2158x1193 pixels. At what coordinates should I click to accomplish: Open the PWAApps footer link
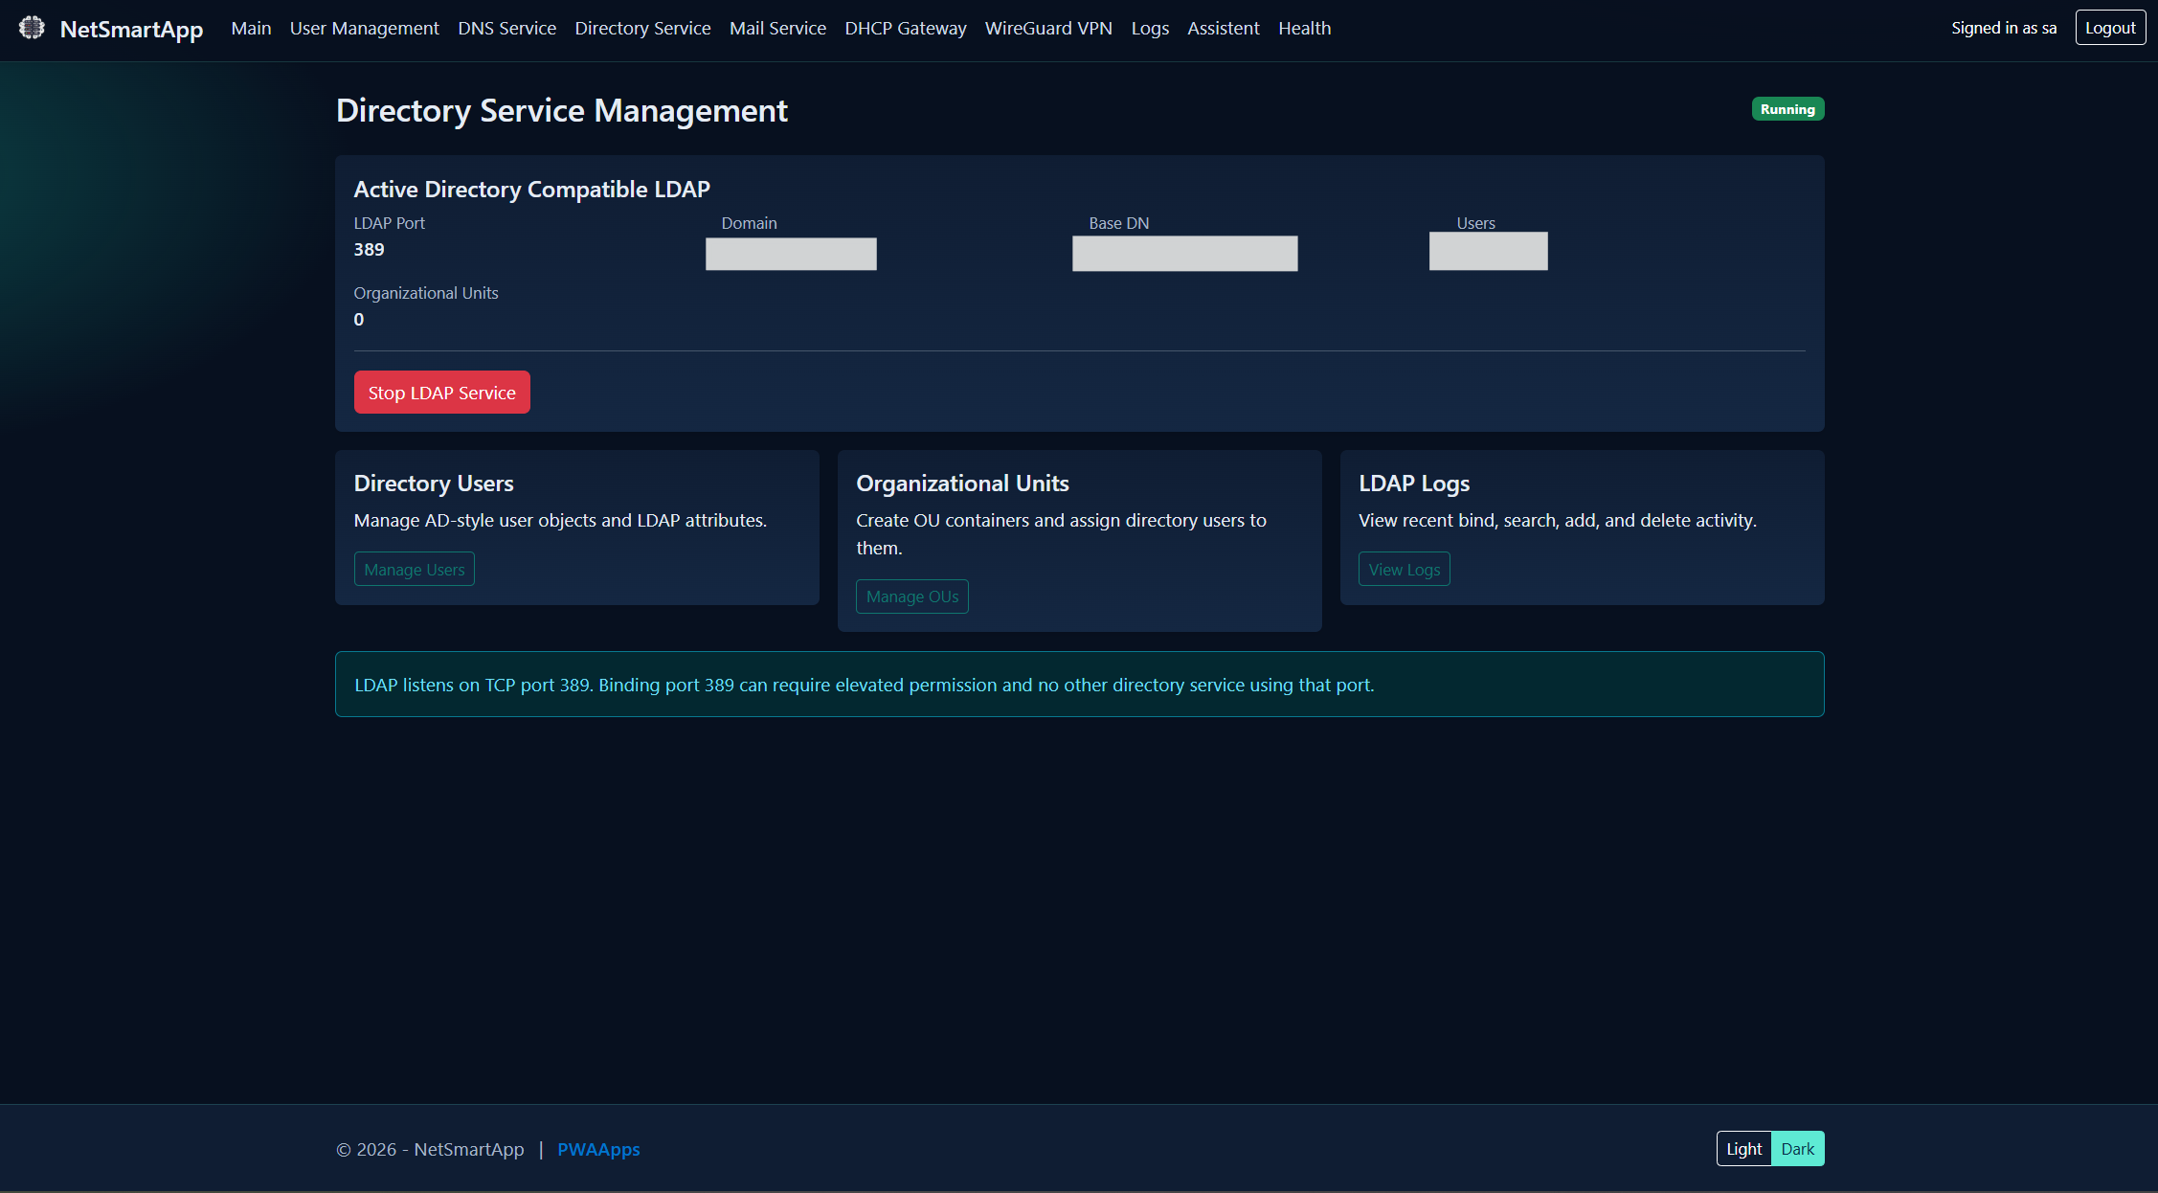tap(598, 1149)
